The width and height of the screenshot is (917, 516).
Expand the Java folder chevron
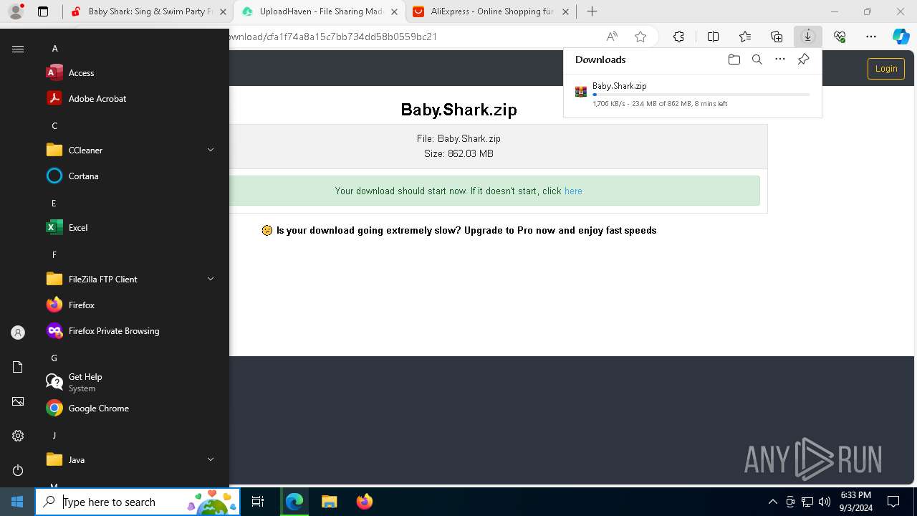click(x=211, y=459)
